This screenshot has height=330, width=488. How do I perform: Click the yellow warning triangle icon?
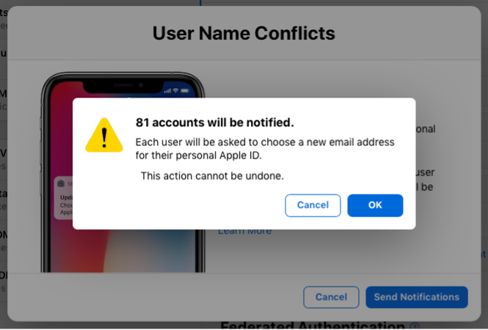[104, 135]
